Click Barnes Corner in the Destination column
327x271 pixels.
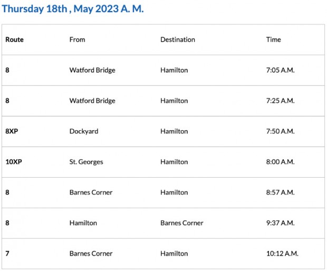182,223
